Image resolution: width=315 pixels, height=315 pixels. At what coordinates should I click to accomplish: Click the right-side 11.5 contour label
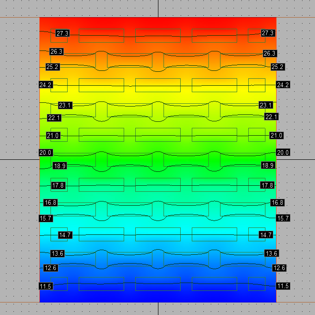pyautogui.click(x=283, y=286)
